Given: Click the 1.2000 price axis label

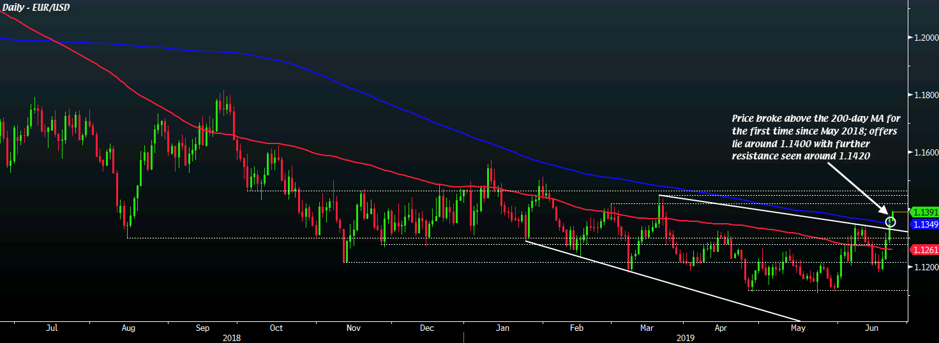Looking at the screenshot, I should (926, 38).
